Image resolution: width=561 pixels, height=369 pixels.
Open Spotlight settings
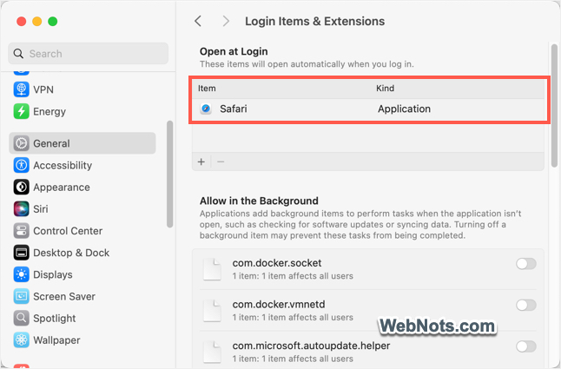pyautogui.click(x=82, y=318)
